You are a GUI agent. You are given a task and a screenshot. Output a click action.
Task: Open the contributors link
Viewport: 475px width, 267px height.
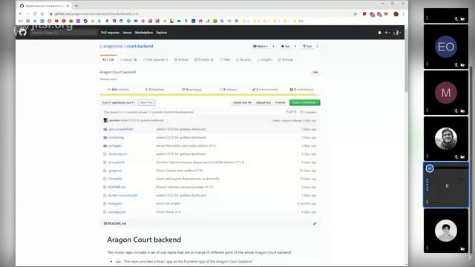point(301,90)
